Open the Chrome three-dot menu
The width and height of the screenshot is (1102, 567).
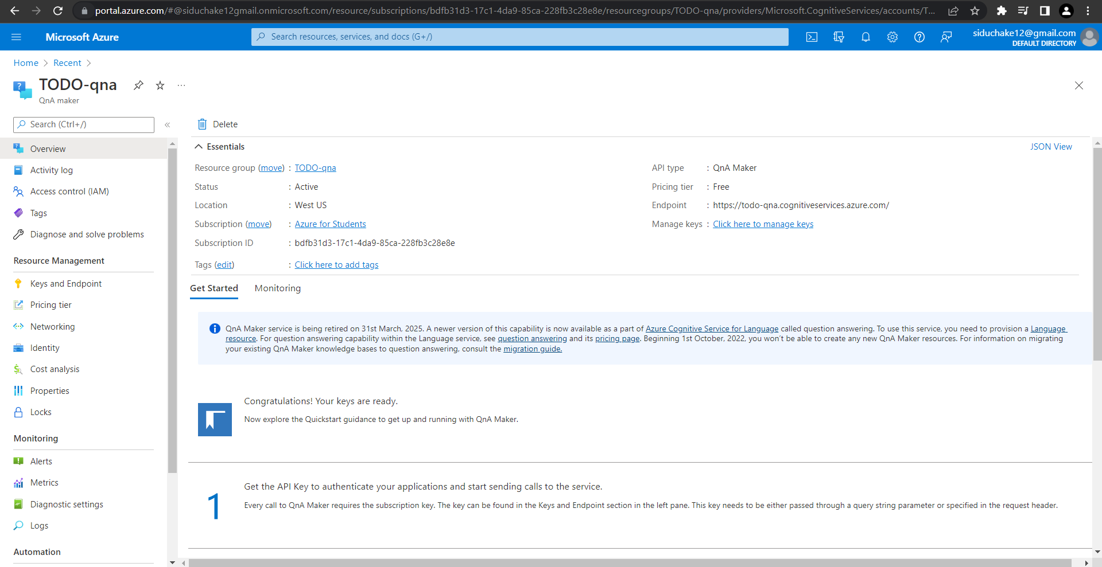coord(1088,11)
